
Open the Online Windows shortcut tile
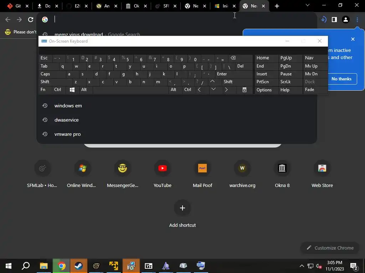click(x=82, y=173)
